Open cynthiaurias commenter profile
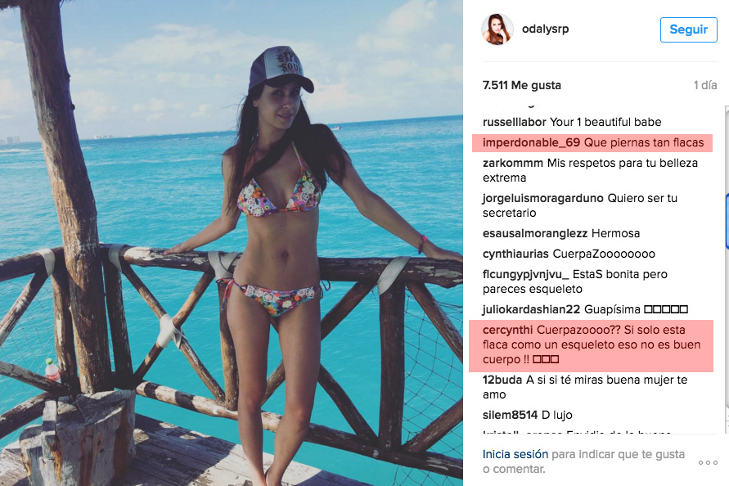This screenshot has height=486, width=729. coord(515,254)
